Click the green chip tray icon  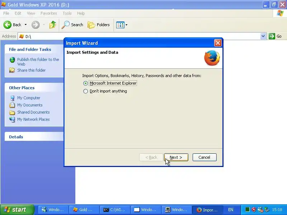248,210
